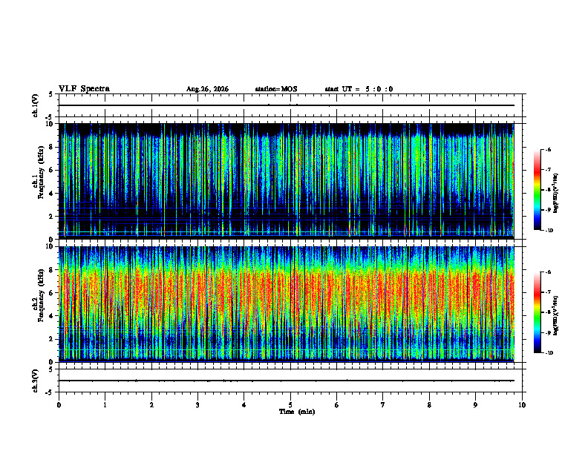This screenshot has height=454, width=588.
Task: Click the "station=MOS" header label
Action: pyautogui.click(x=276, y=89)
